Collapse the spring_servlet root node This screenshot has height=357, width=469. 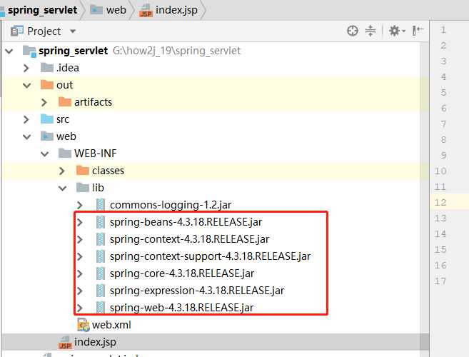coord(9,51)
